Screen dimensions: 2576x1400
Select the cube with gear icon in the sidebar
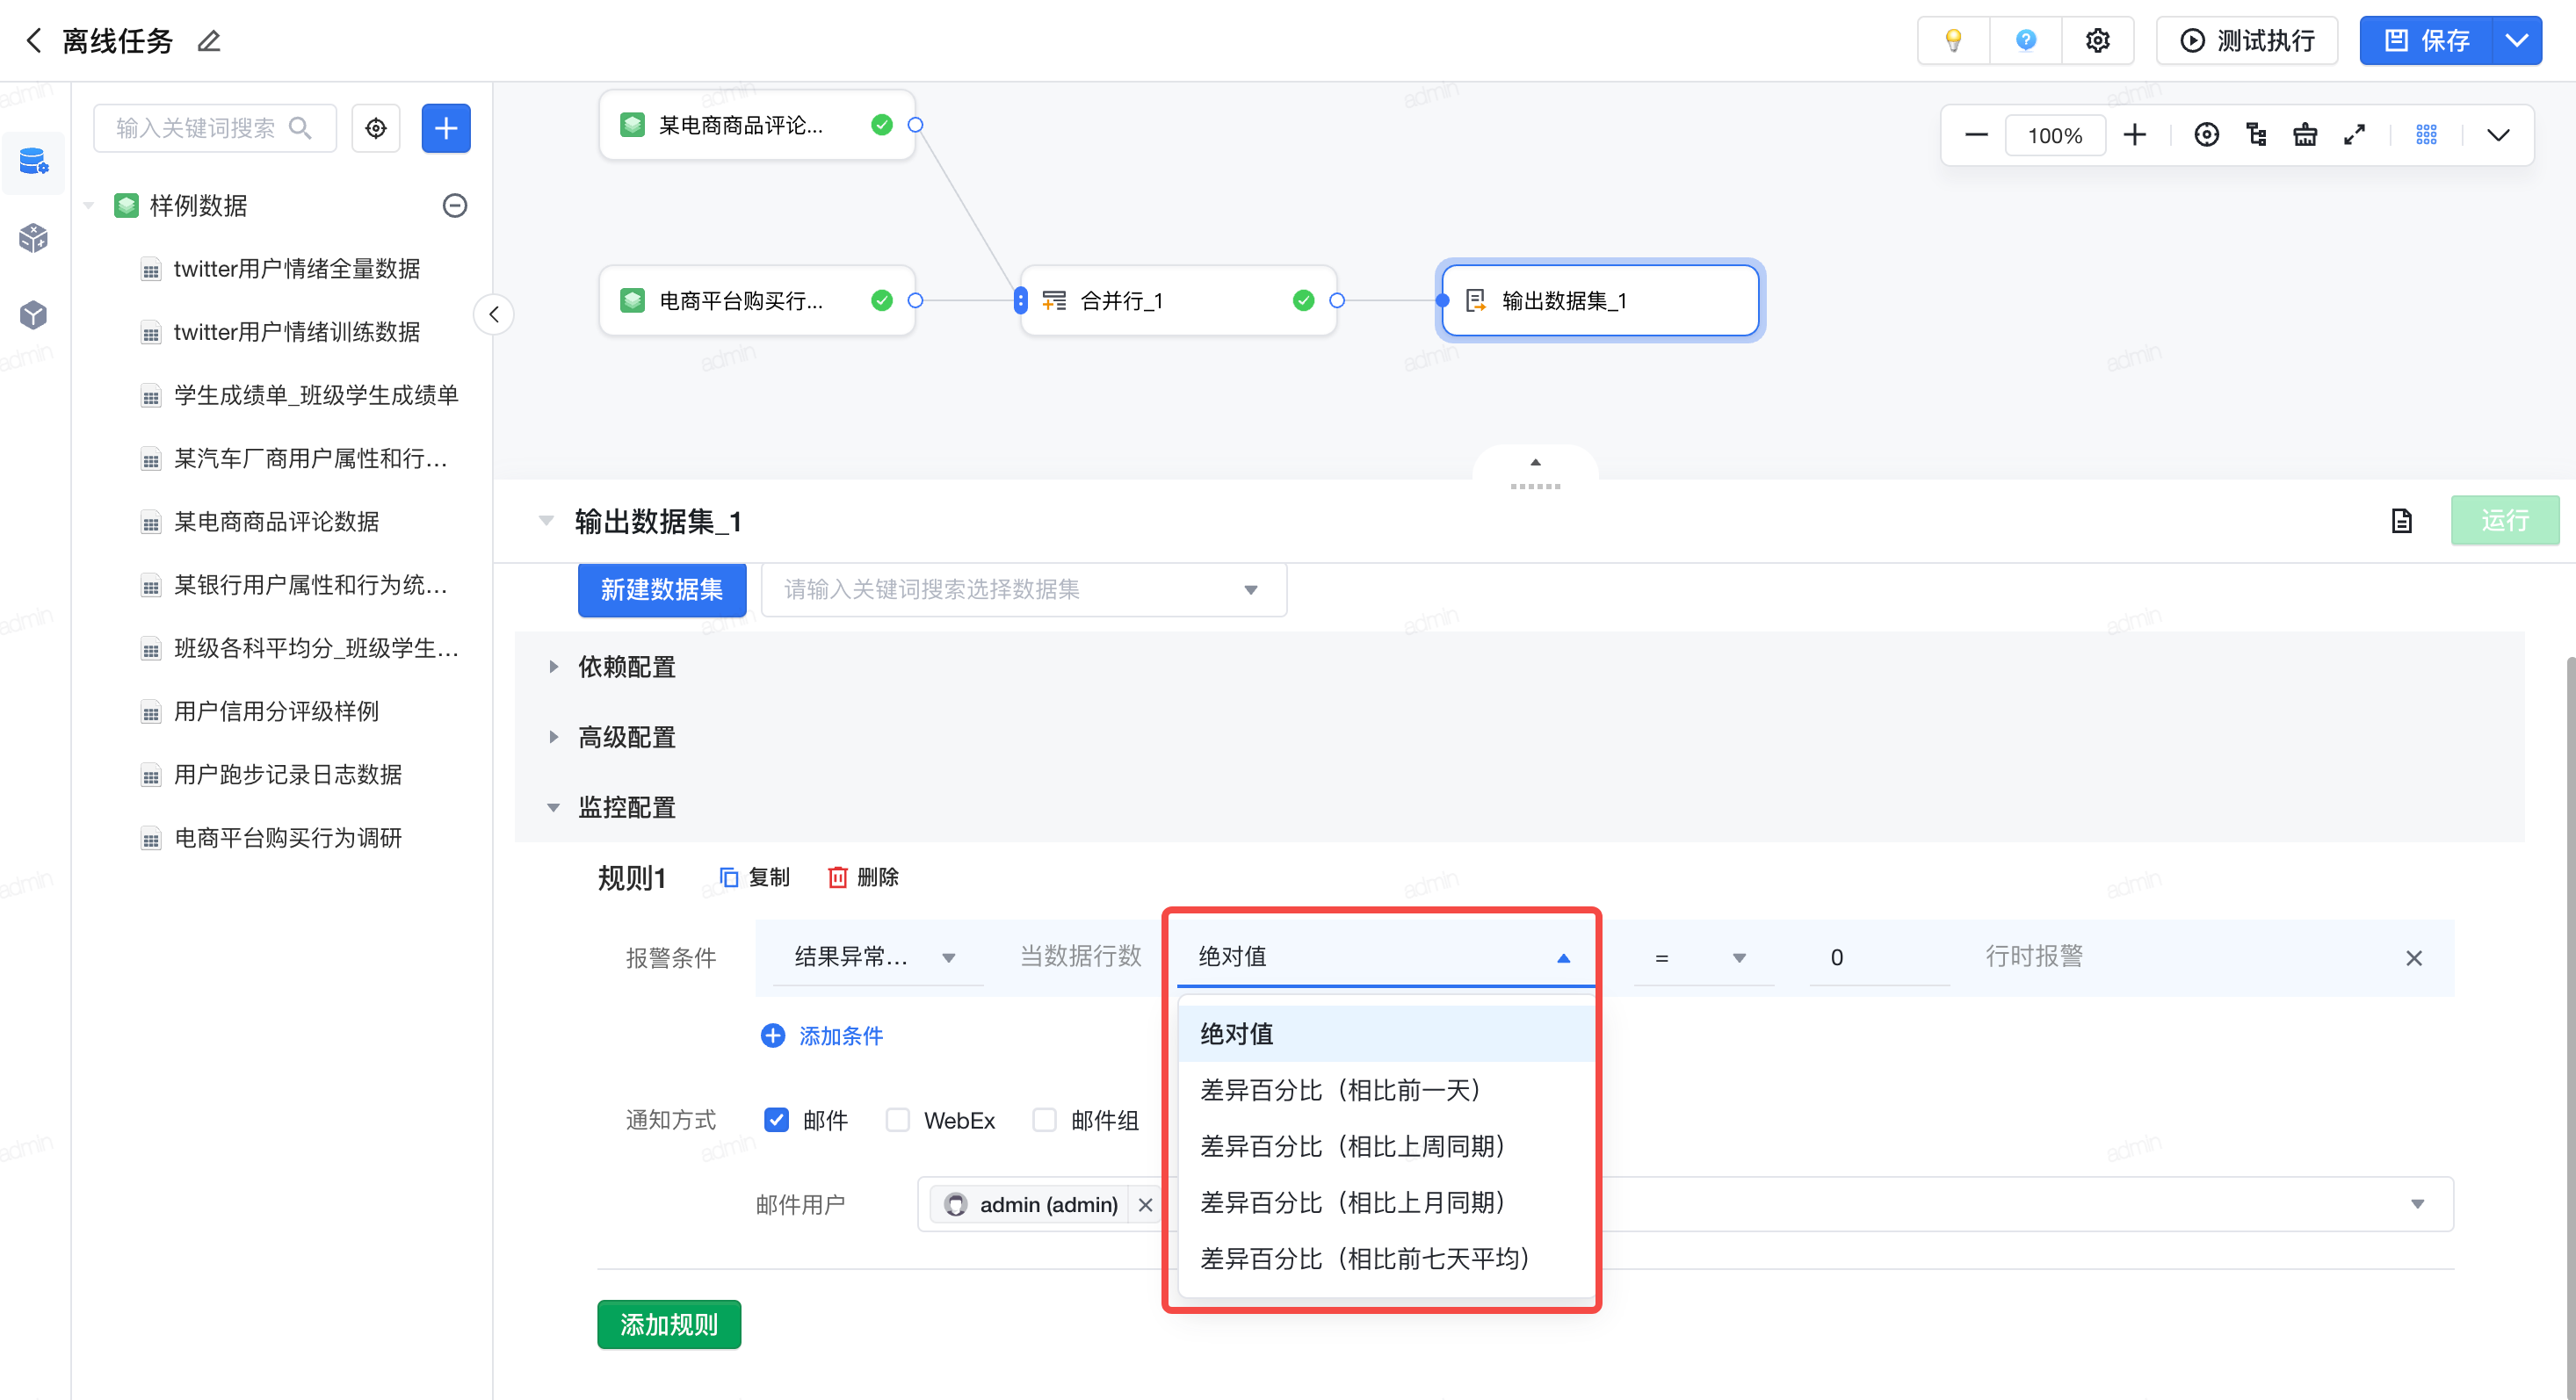(x=34, y=238)
